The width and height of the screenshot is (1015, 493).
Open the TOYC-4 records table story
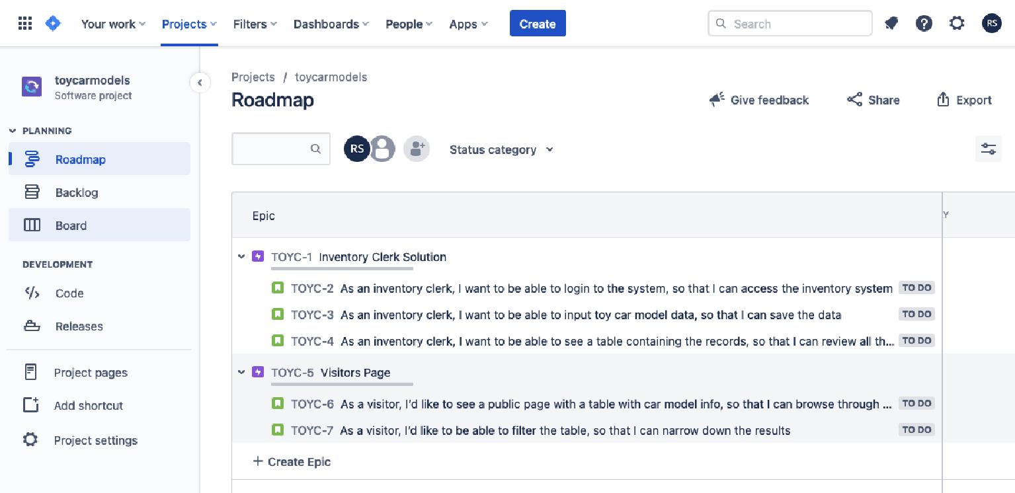(x=618, y=341)
